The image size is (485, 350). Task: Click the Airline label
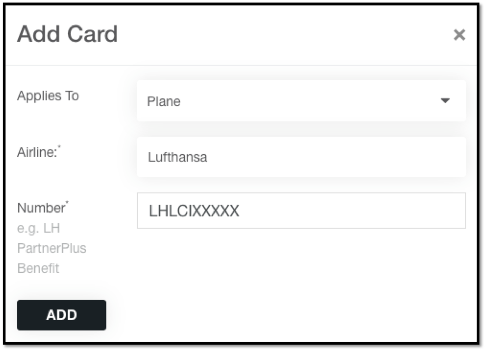pos(37,152)
